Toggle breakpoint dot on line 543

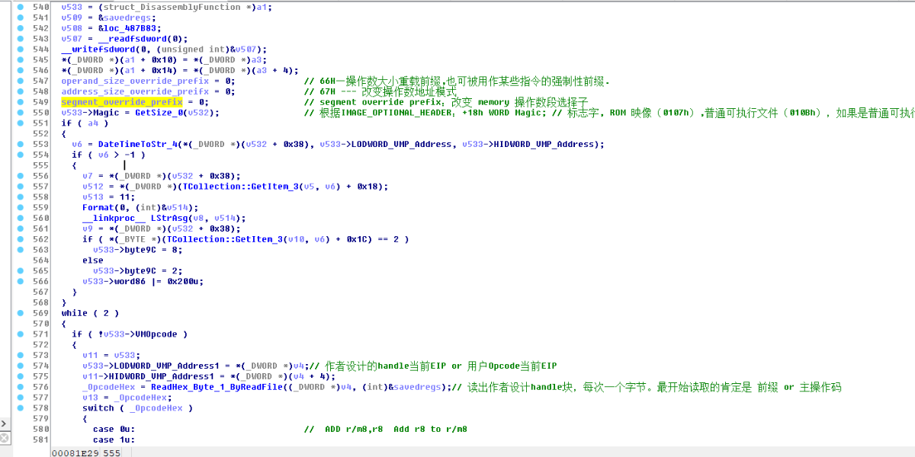pos(20,38)
